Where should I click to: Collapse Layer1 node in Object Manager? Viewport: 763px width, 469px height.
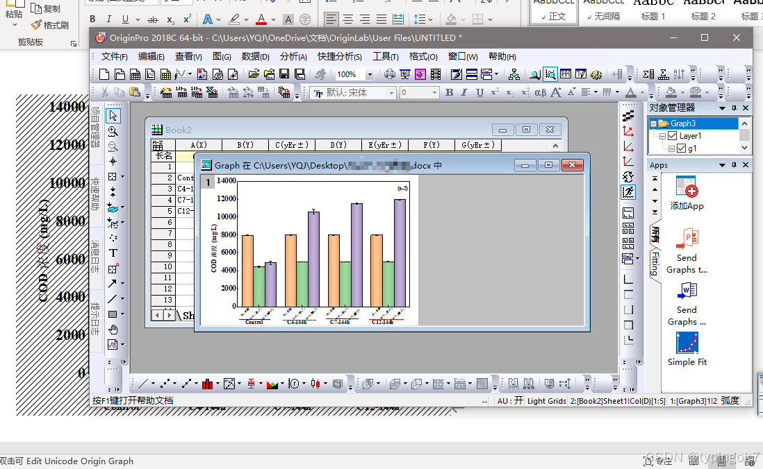(x=662, y=136)
